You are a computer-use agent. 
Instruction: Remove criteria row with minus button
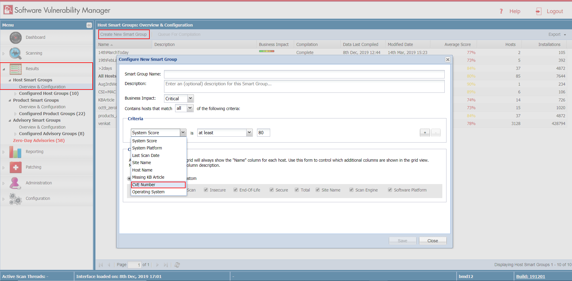[x=436, y=133]
